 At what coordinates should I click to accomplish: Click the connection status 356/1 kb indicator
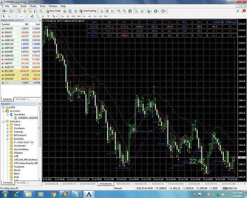pyautogui.click(x=230, y=188)
